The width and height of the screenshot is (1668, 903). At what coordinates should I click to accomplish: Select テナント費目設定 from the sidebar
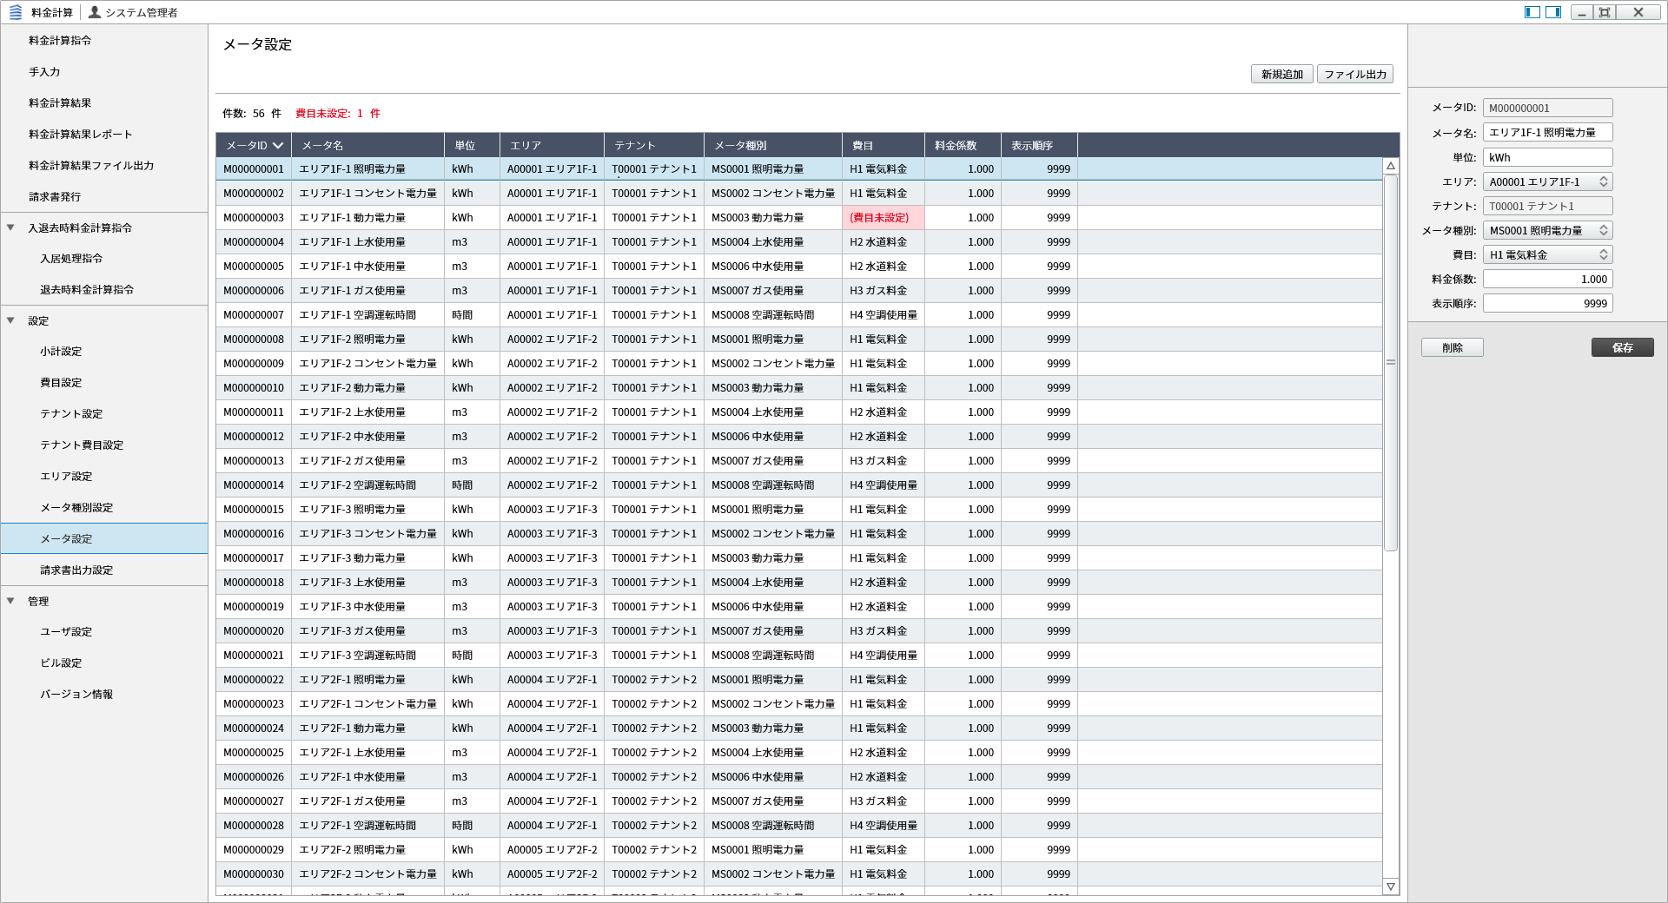point(82,445)
